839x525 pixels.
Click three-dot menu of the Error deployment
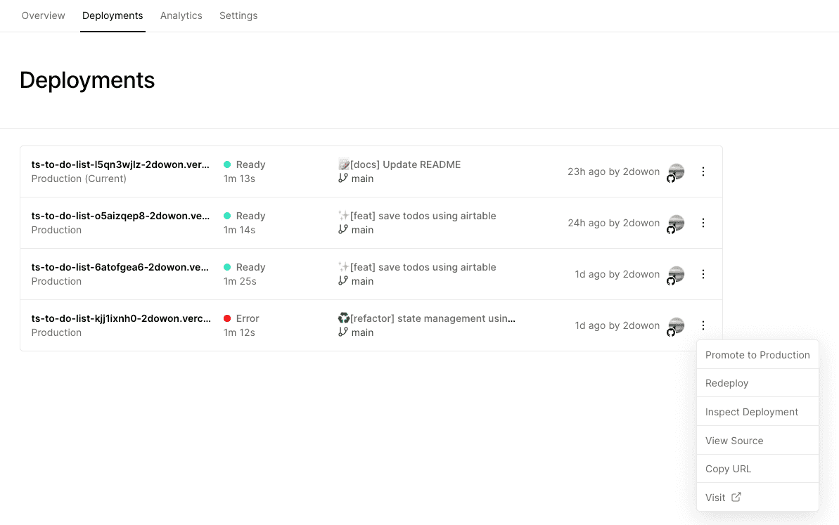(703, 325)
